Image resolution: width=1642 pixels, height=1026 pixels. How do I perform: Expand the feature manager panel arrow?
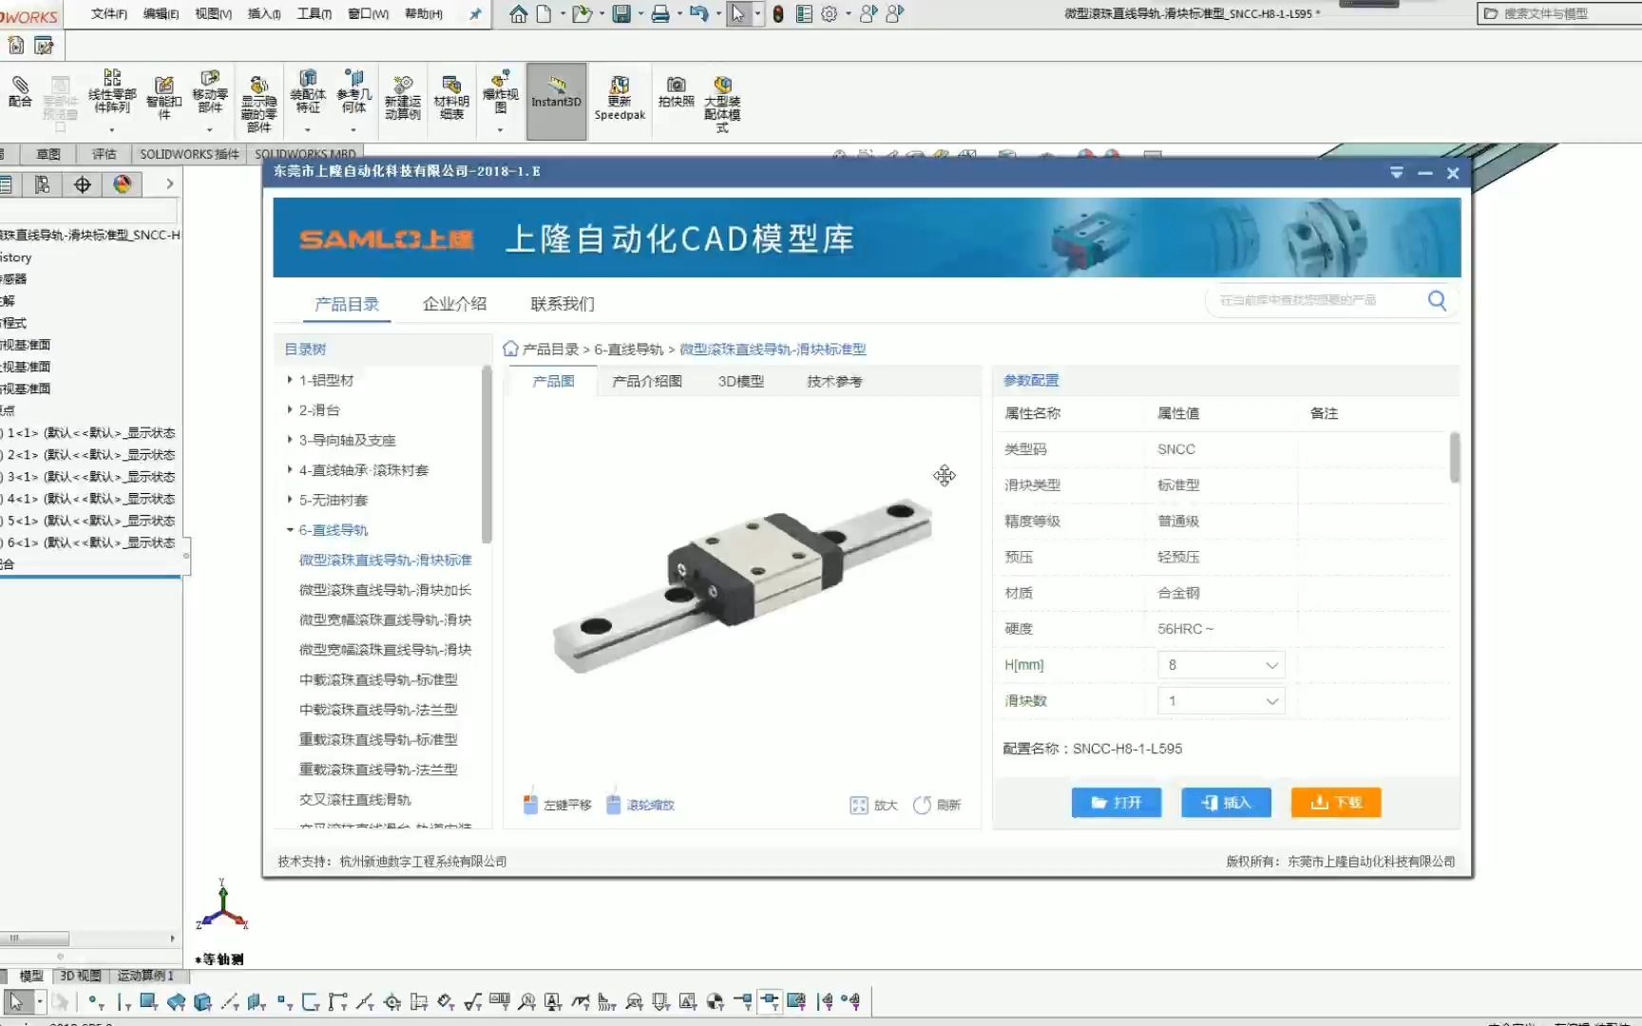170,184
